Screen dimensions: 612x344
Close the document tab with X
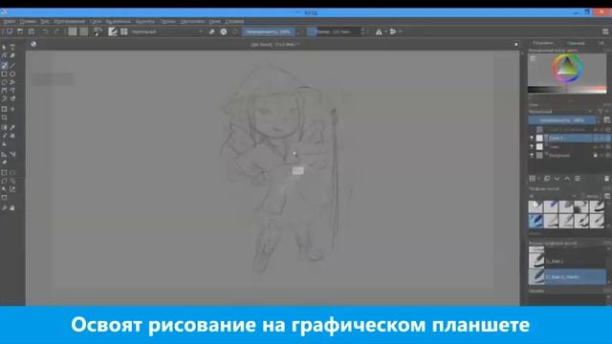[516, 45]
